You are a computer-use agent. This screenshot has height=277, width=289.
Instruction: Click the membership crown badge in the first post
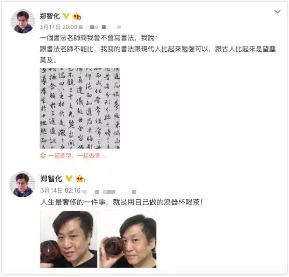pyautogui.click(x=77, y=17)
